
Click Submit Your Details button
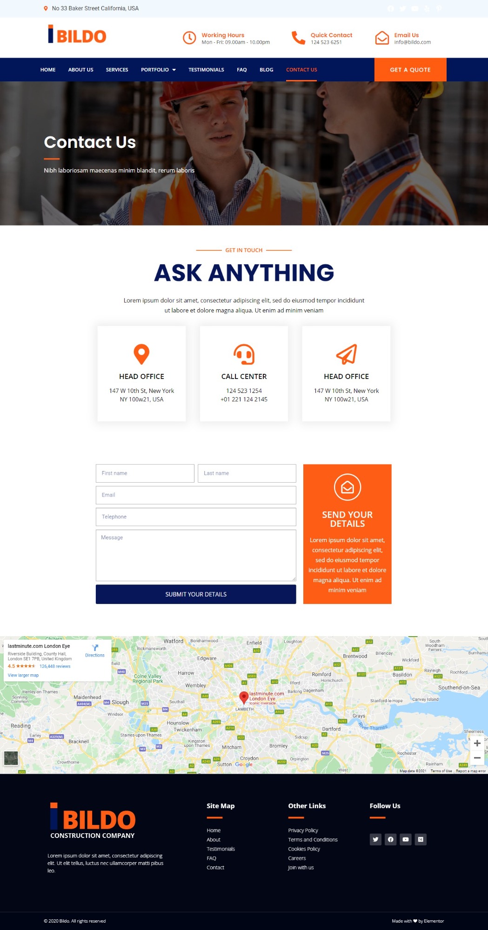point(196,594)
